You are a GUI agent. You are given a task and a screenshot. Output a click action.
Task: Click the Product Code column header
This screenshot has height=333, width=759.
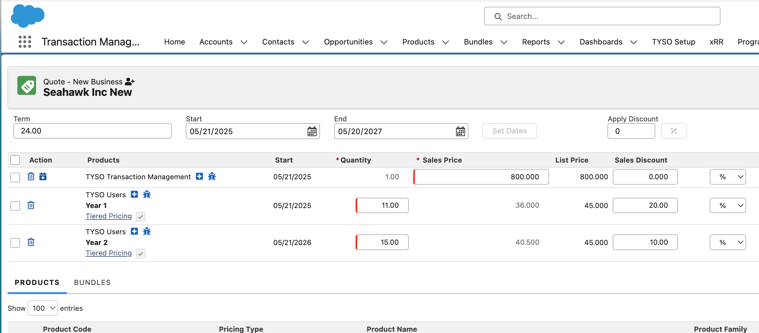[x=67, y=329]
